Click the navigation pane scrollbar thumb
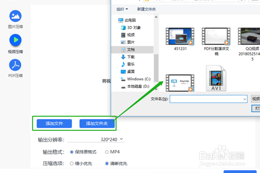This screenshot has height=173, width=260. tap(156, 68)
